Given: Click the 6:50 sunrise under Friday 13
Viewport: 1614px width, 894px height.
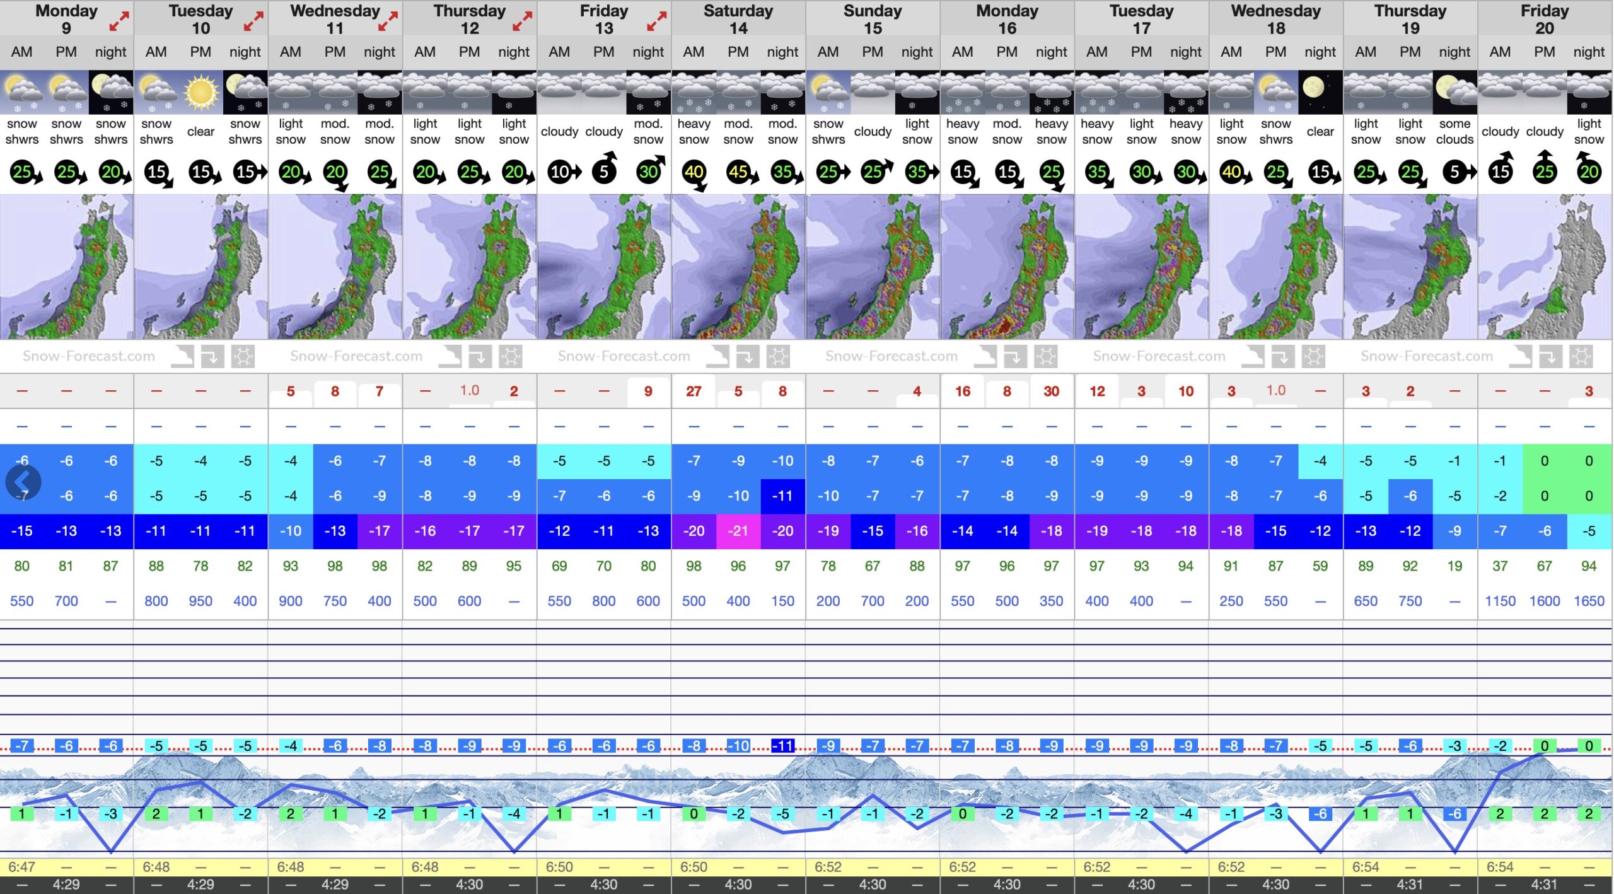Looking at the screenshot, I should [x=559, y=867].
